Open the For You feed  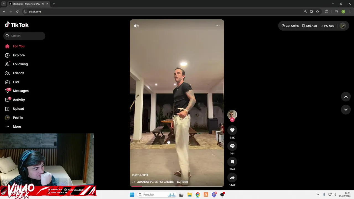[15, 46]
